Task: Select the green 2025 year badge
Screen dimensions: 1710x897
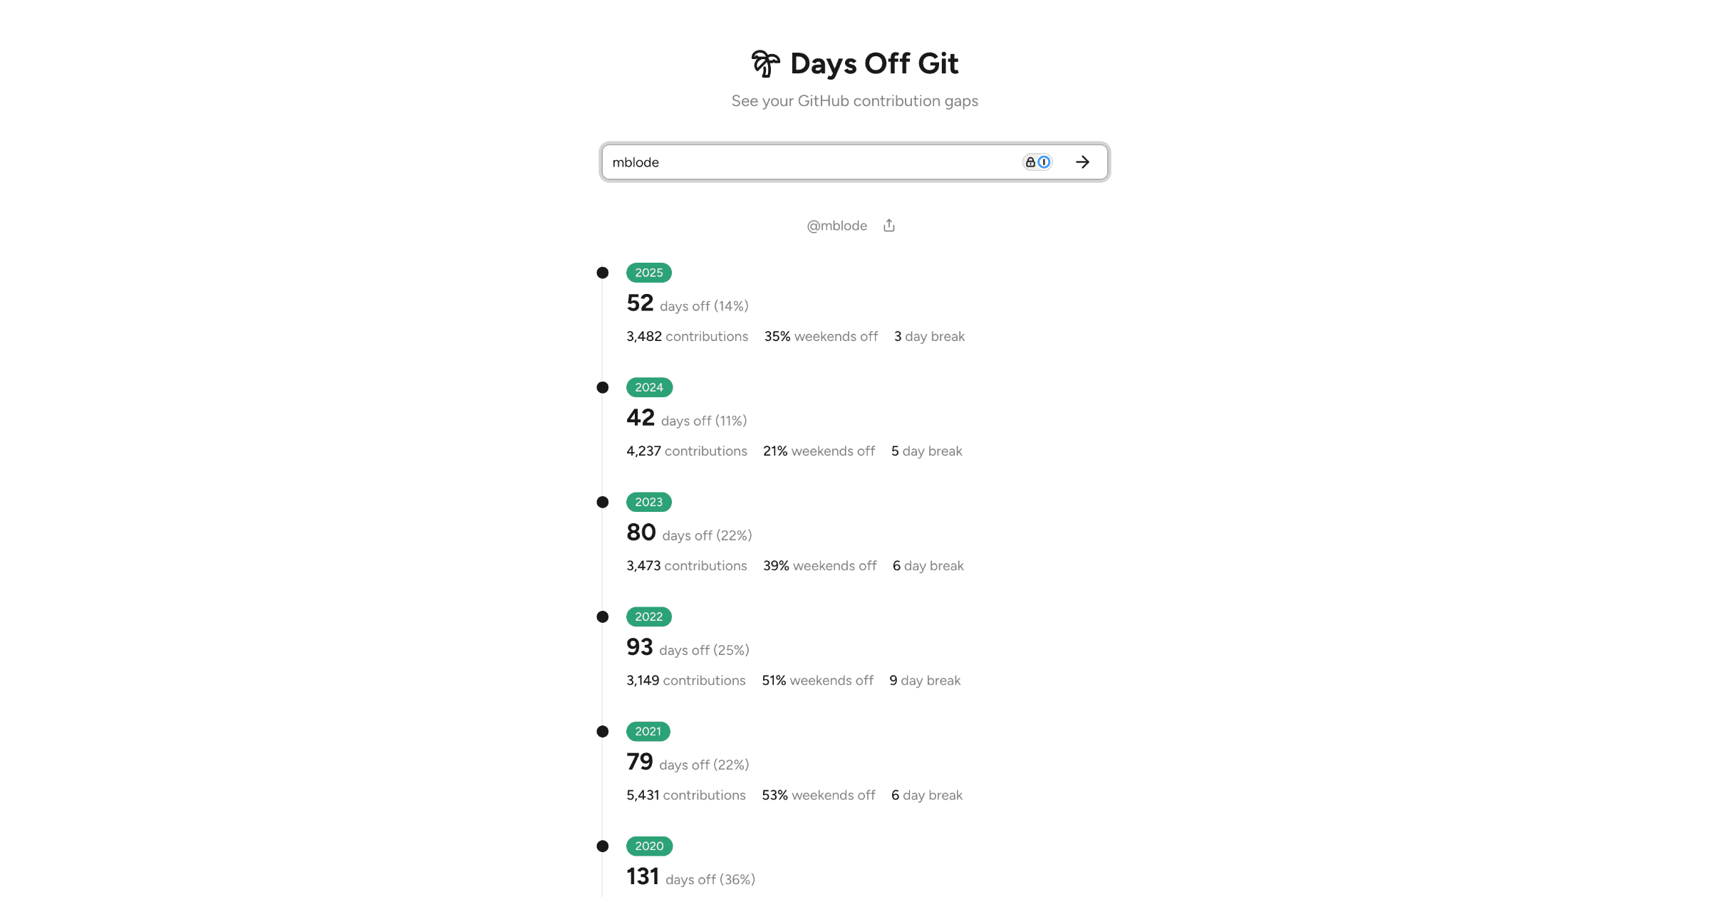Action: coord(648,273)
